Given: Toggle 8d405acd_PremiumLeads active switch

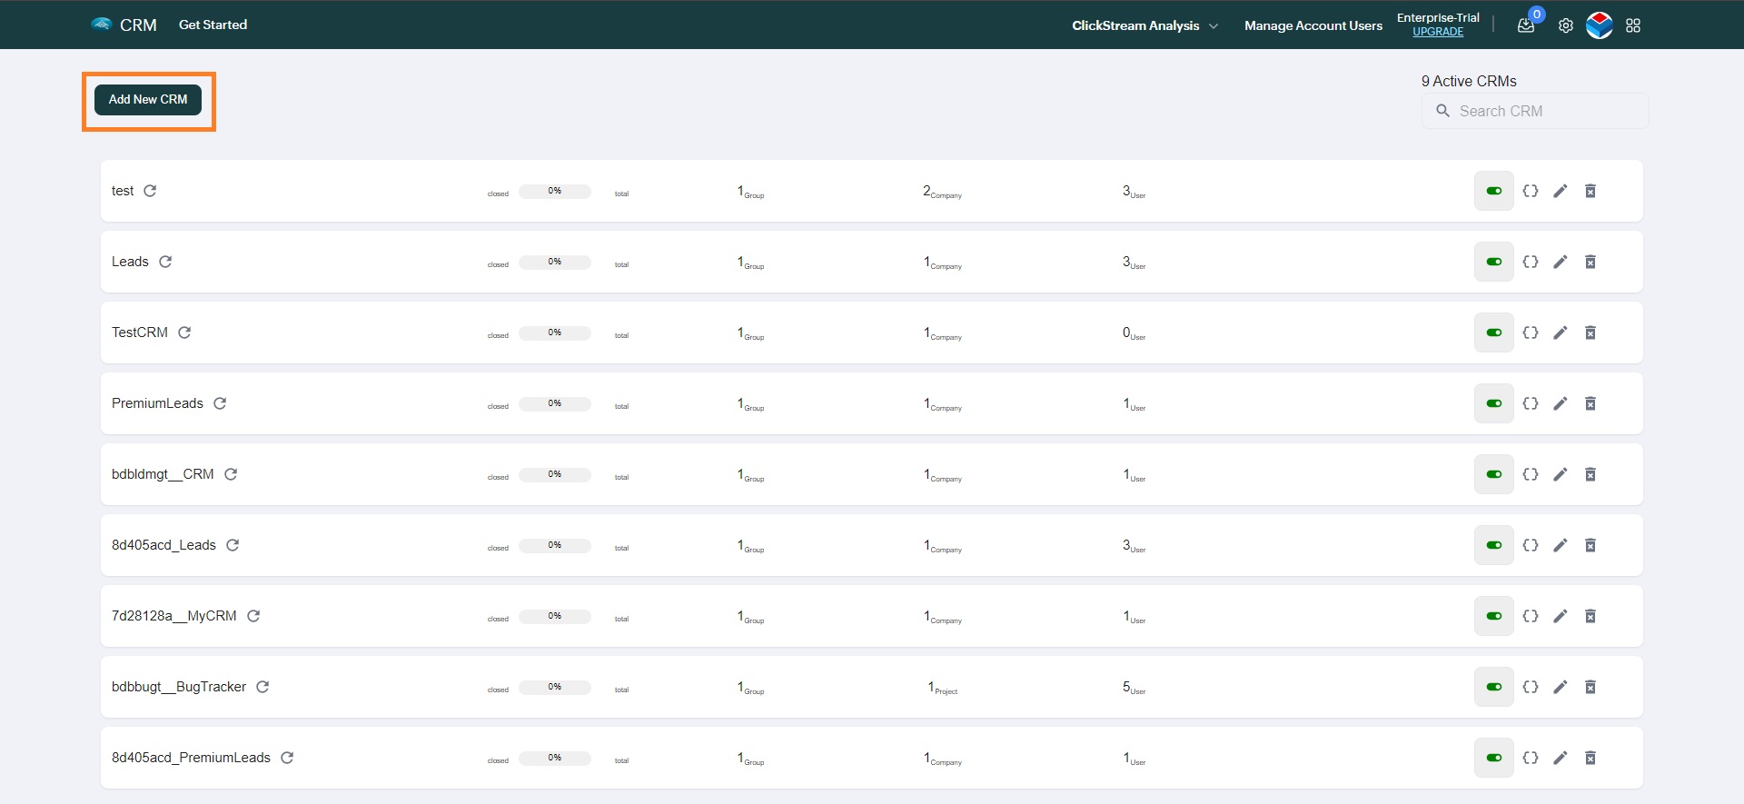Looking at the screenshot, I should click(1494, 758).
